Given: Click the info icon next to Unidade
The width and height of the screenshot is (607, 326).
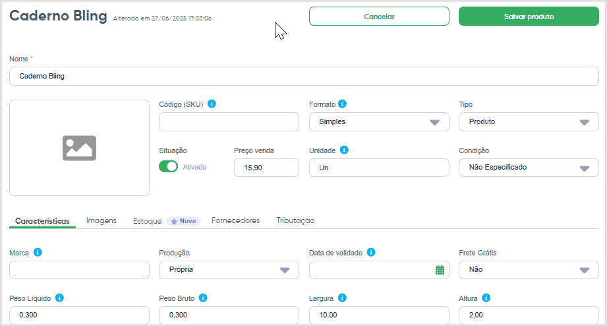Looking at the screenshot, I should pyautogui.click(x=344, y=150).
